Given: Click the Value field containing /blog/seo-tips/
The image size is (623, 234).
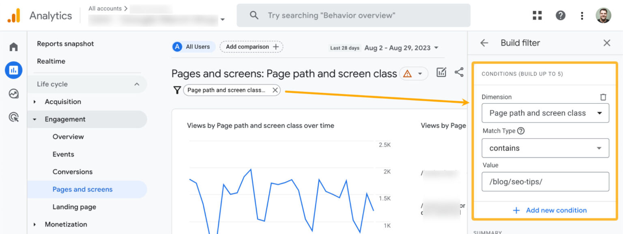Looking at the screenshot, I should tap(545, 182).
